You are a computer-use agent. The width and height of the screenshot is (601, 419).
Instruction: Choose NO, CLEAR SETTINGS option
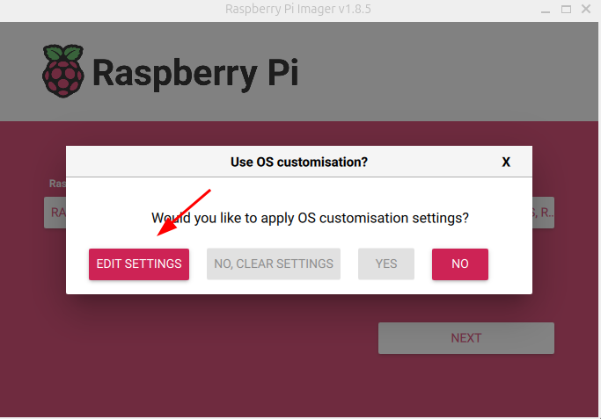[x=274, y=264]
